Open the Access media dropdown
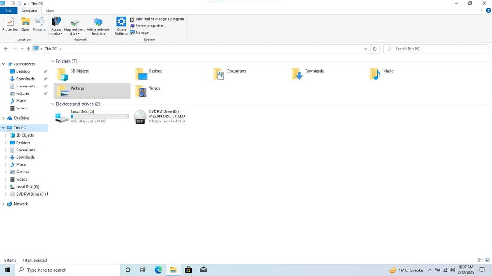492x276 pixels. [56, 26]
